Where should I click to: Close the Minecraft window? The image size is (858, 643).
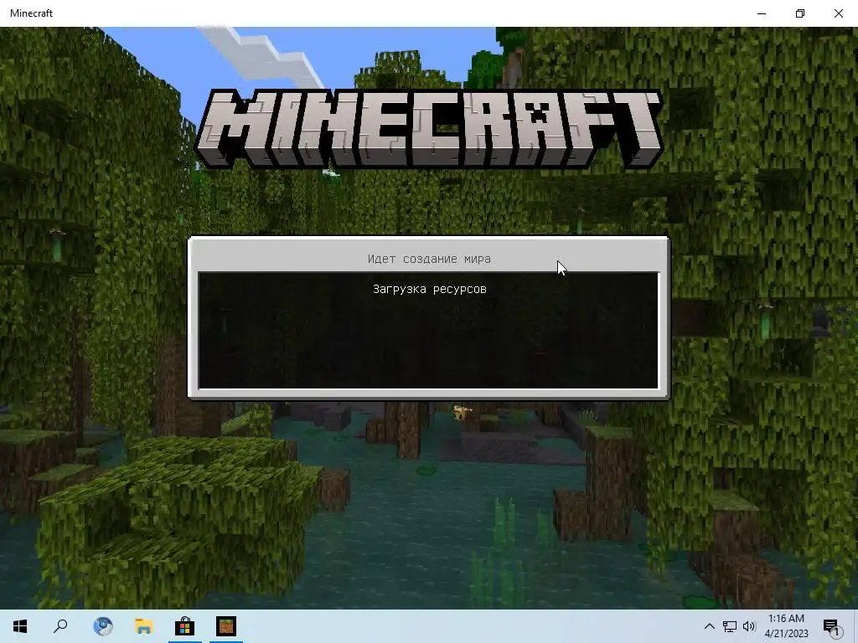tap(838, 13)
